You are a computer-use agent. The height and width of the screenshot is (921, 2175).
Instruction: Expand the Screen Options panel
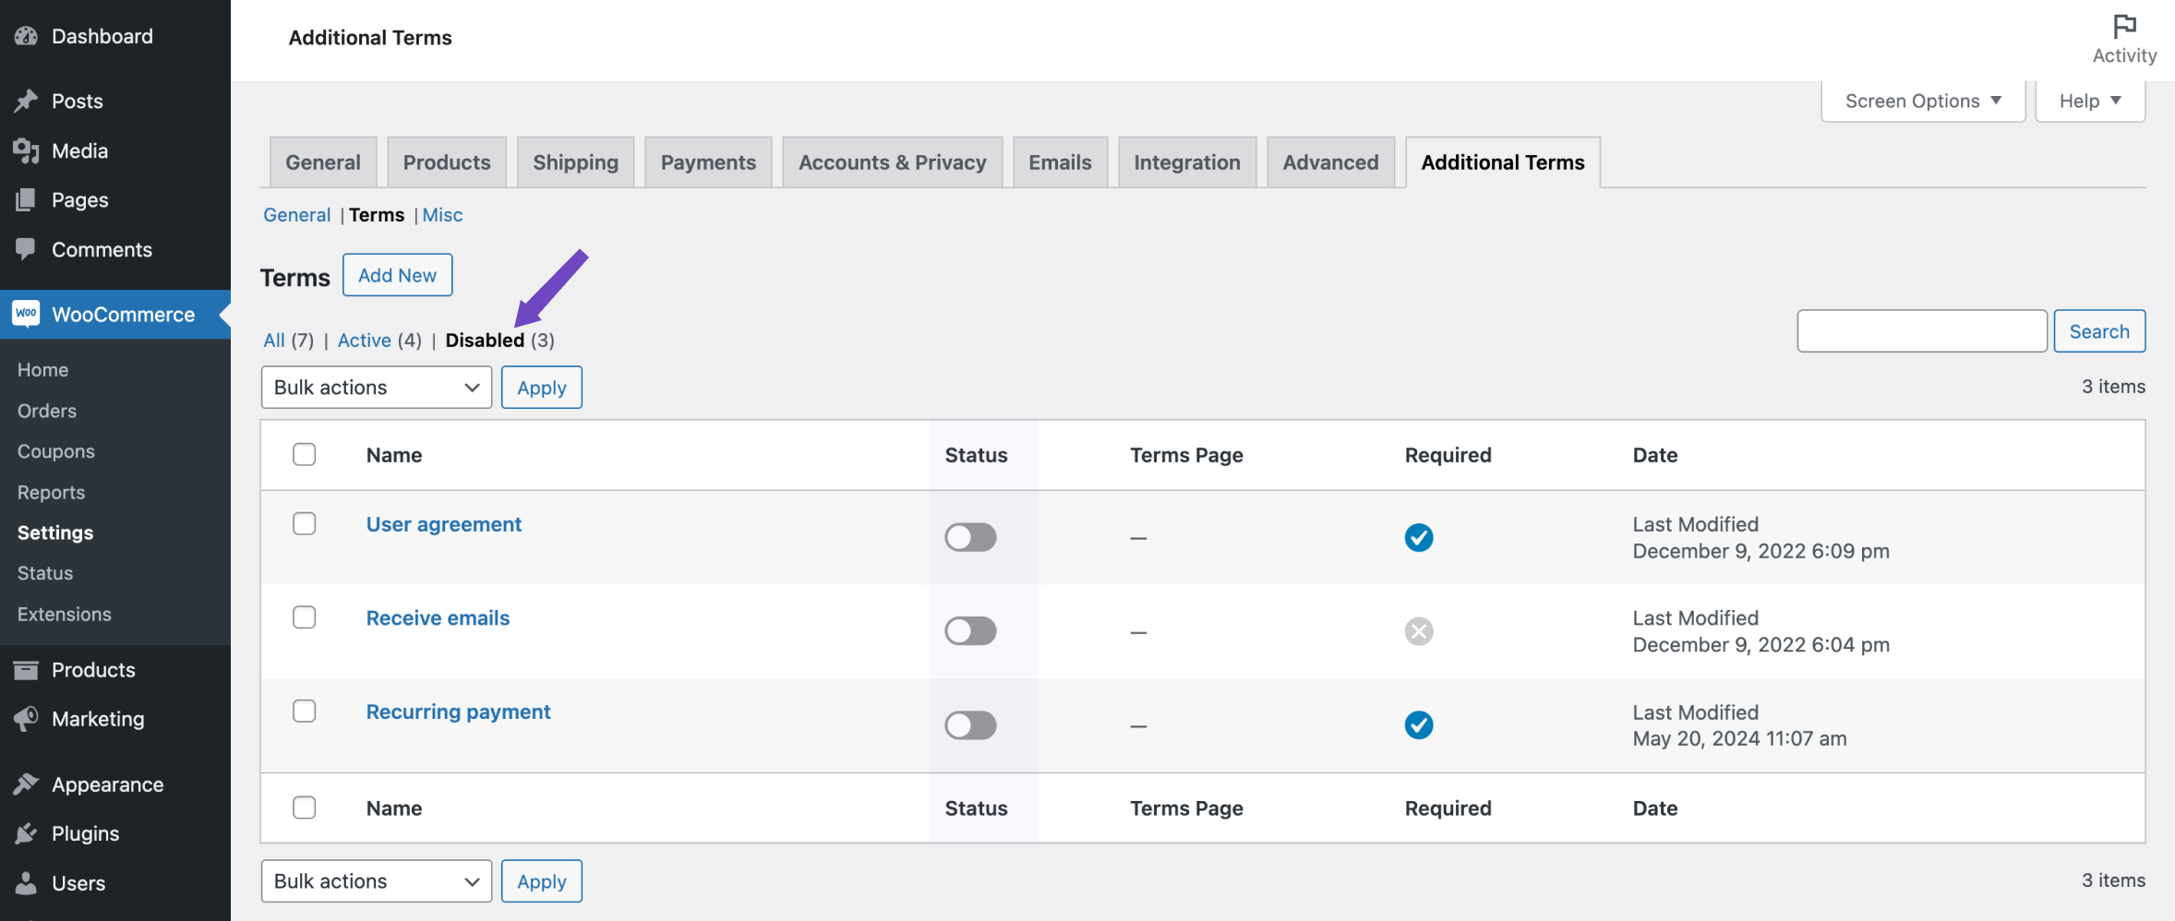coord(1922,100)
